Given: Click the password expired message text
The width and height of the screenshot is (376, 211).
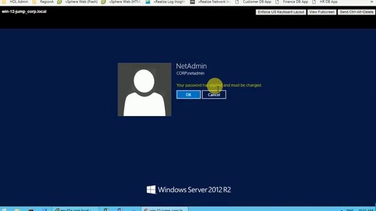Looking at the screenshot, I should (219, 85).
